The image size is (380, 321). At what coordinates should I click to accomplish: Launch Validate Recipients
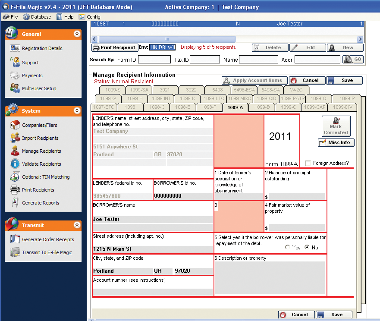pos(41,164)
